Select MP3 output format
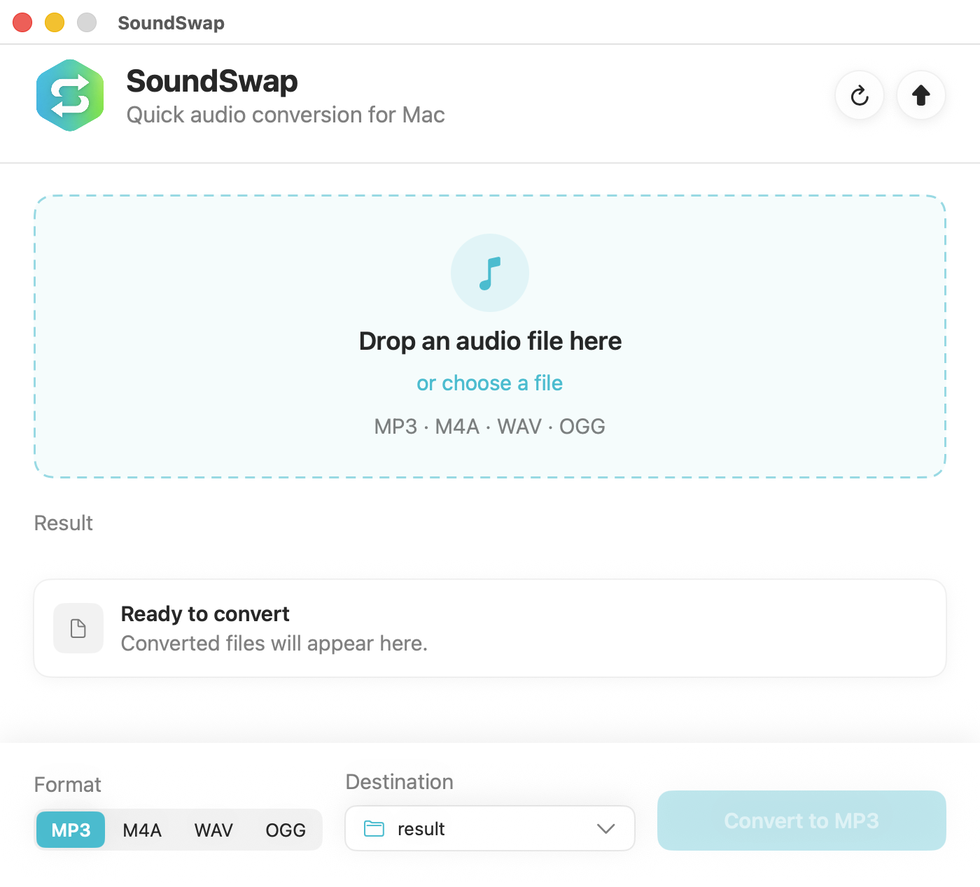This screenshot has height=887, width=980. pos(71,830)
